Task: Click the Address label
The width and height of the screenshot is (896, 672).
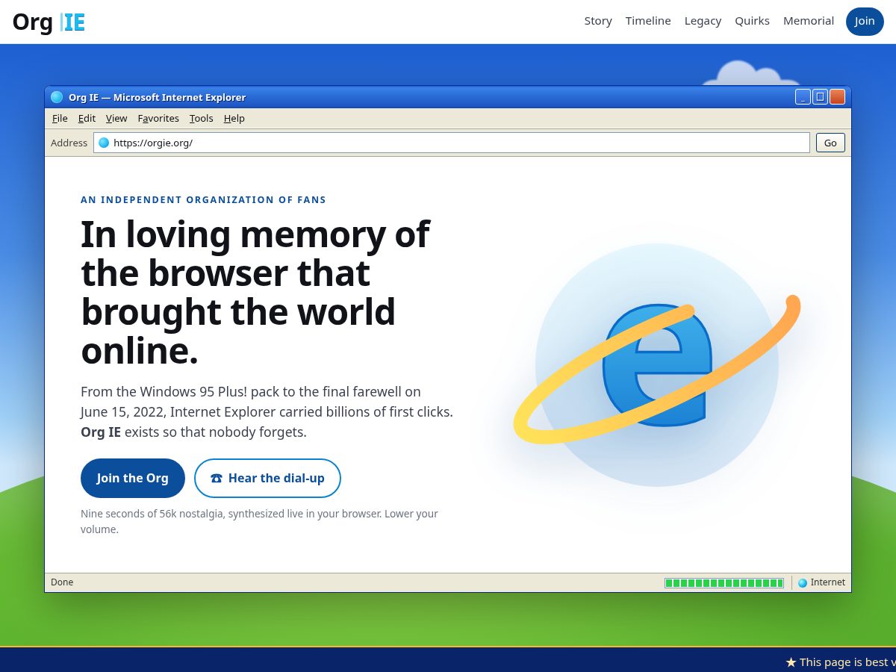Action: (69, 143)
